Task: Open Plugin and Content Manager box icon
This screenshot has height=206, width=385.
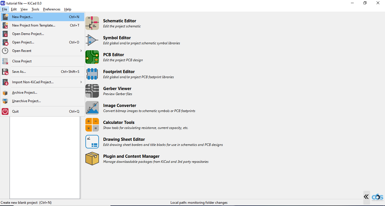Action: [92, 159]
